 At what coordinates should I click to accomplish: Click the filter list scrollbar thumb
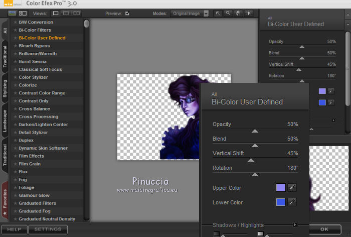86,24
